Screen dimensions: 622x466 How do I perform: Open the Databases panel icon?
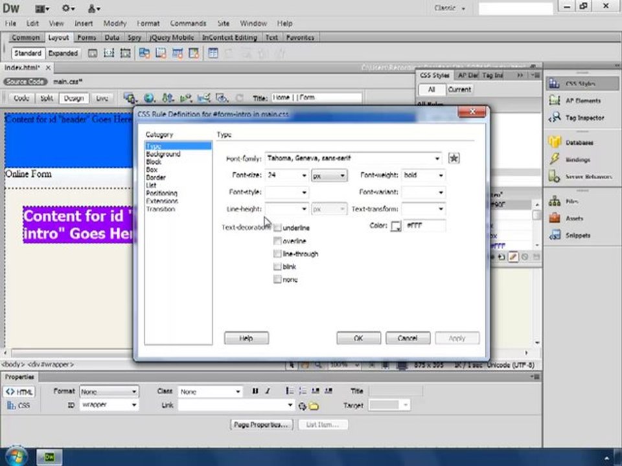tap(554, 142)
